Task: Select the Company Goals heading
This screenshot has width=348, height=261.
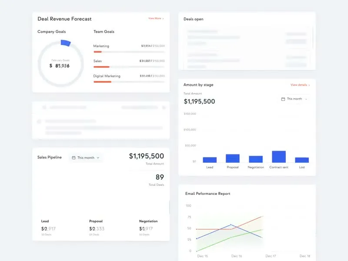Action: (51, 31)
